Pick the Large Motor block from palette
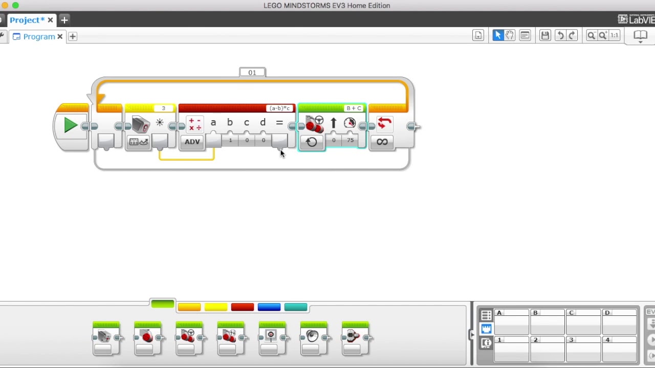 [147, 338]
